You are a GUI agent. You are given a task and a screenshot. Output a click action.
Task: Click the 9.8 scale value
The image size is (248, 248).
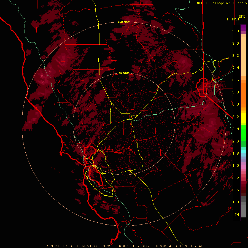click(236, 31)
